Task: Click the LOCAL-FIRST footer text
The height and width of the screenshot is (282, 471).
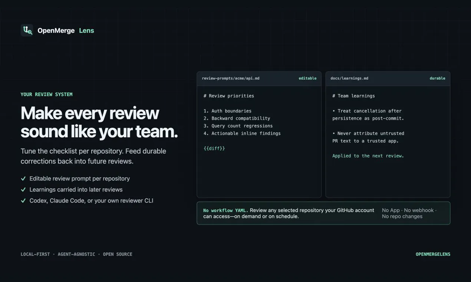Action: pyautogui.click(x=35, y=254)
